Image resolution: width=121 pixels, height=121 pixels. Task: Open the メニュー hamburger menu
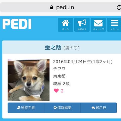tap(114, 25)
